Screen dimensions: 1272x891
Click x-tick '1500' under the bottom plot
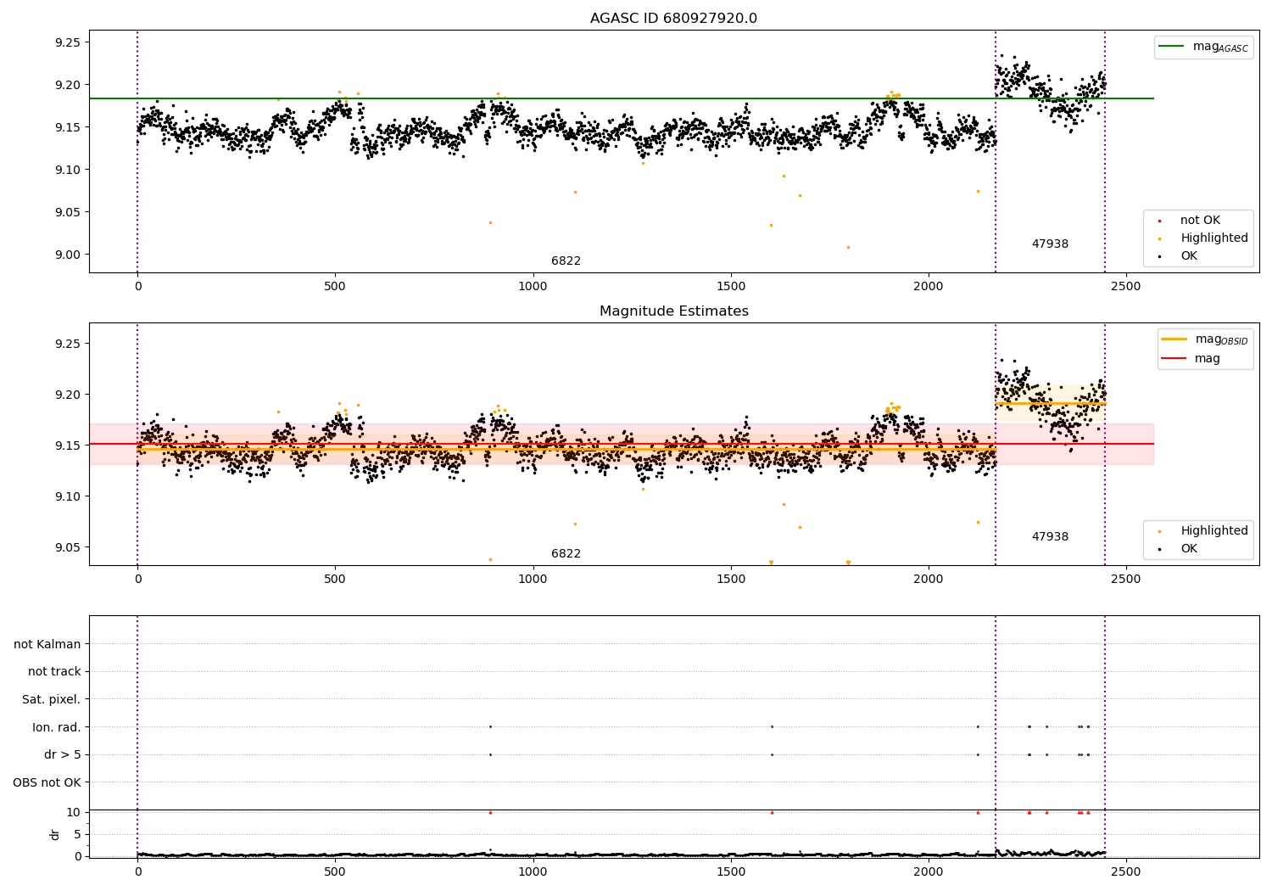click(731, 871)
